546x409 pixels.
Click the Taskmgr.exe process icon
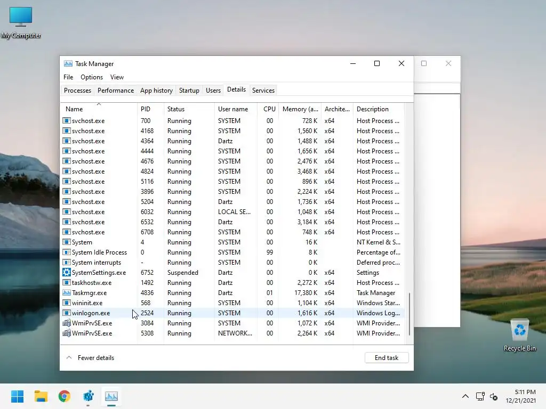tap(67, 292)
